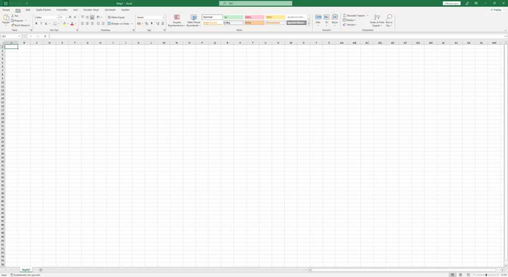Open the Calibri font name dropdown
The image size is (508, 277).
[58, 17]
